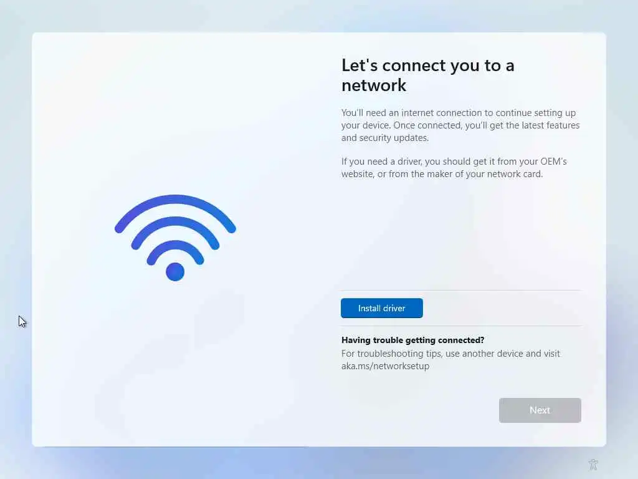Click the center dot of the Wi-Fi icon

(175, 272)
